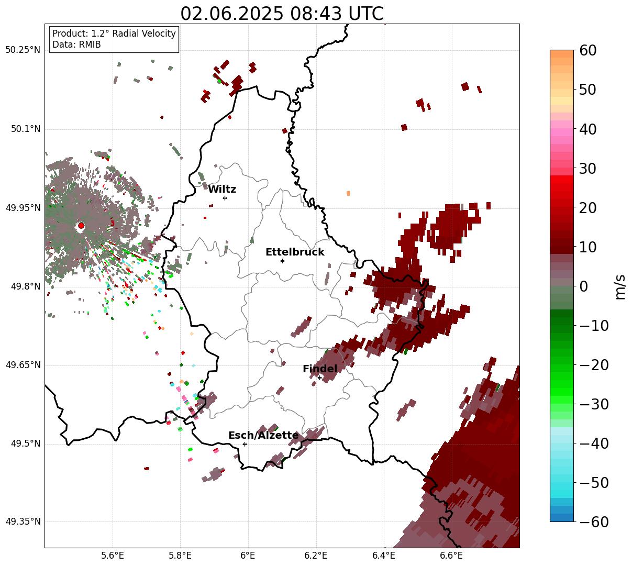Click the m/s colorbar unit label
The image size is (632, 566).
(x=620, y=286)
